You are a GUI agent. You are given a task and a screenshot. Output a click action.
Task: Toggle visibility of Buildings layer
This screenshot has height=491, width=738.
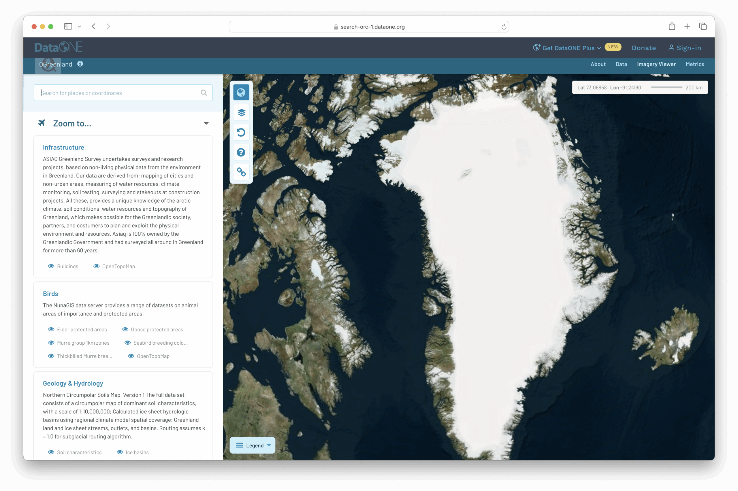pos(51,266)
